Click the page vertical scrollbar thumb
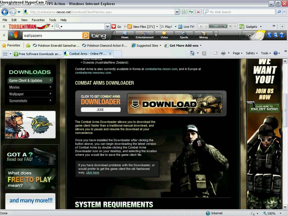Image resolution: width=288 pixels, height=216 pixels. [x=285, y=110]
